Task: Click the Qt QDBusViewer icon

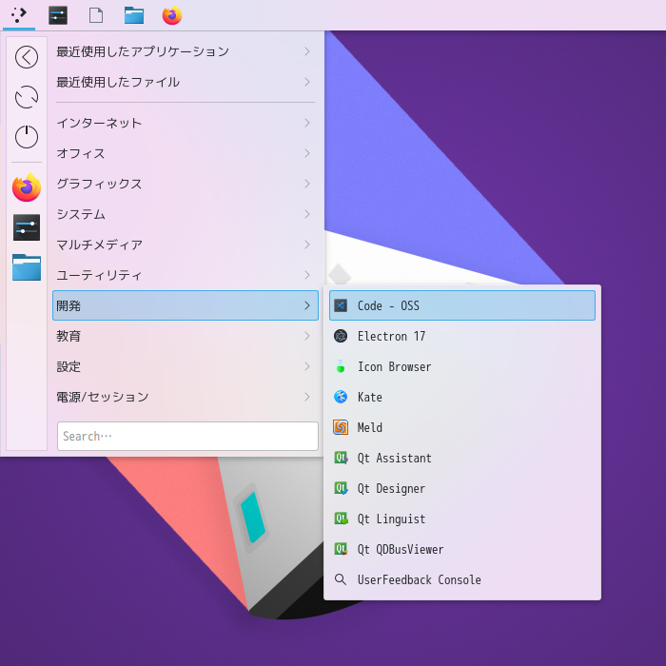Action: tap(341, 549)
